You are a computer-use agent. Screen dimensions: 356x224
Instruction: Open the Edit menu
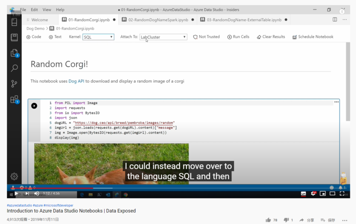pos(34,10)
